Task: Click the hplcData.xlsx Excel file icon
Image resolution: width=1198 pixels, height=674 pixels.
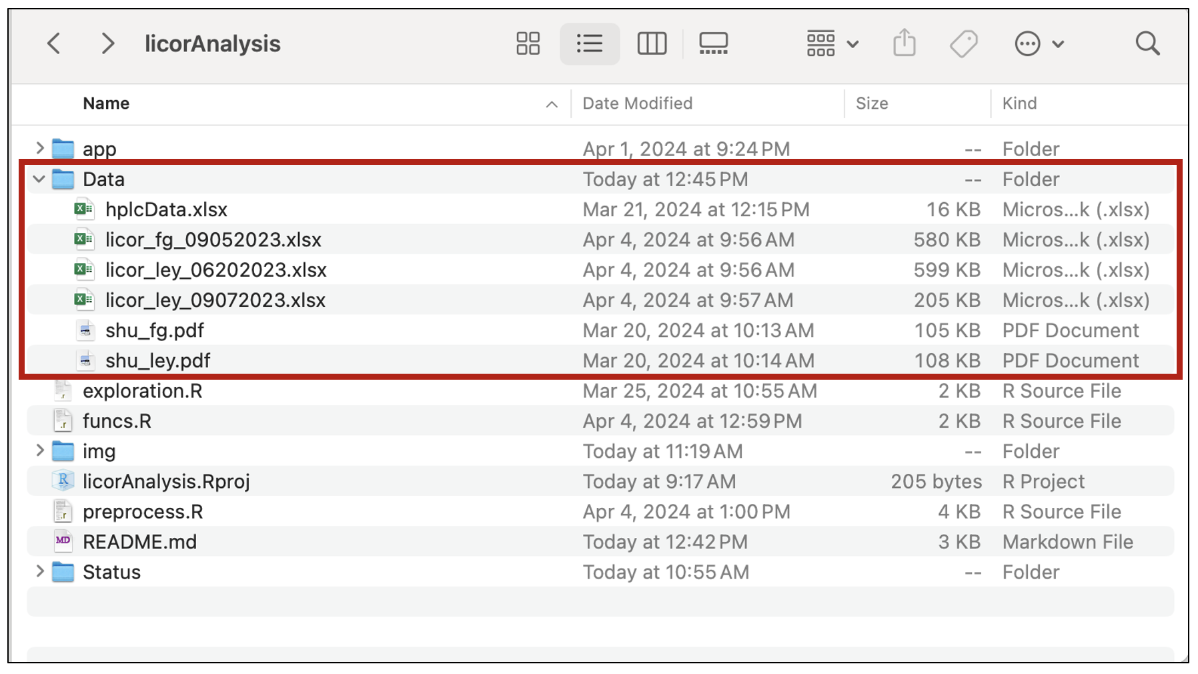Action: point(83,210)
